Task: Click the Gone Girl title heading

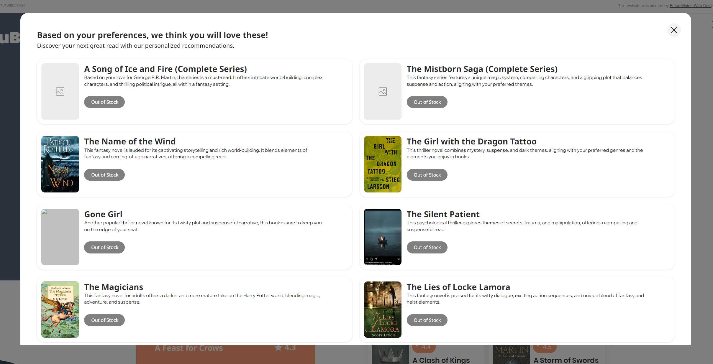Action: coord(103,214)
